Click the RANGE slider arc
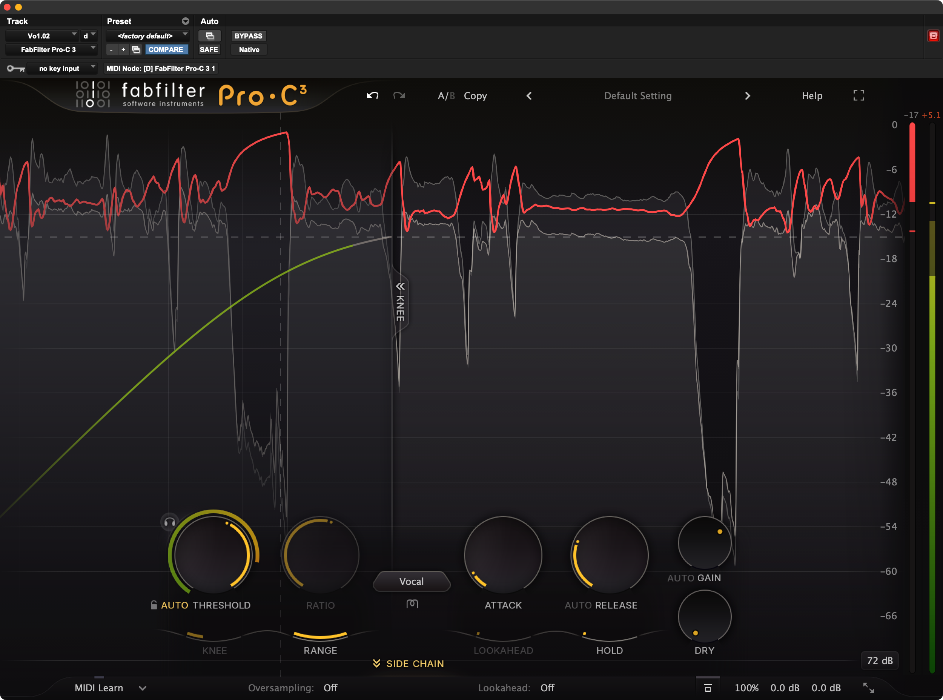The height and width of the screenshot is (700, 943). (x=320, y=636)
